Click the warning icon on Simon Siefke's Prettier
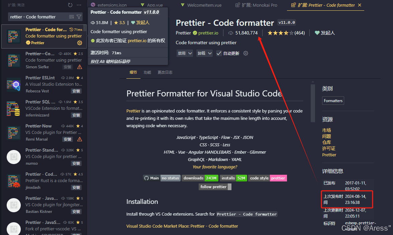Screen dimensions: 393x235 pos(80,67)
